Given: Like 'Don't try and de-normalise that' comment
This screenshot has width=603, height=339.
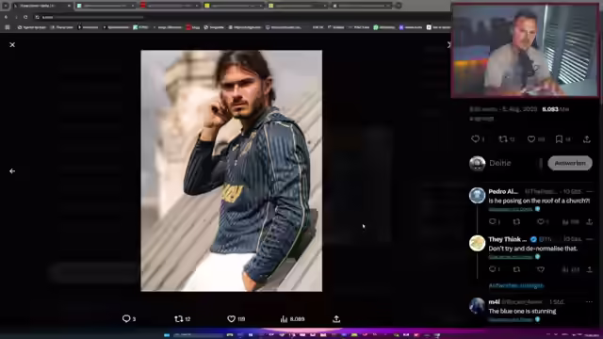Looking at the screenshot, I should 540,269.
